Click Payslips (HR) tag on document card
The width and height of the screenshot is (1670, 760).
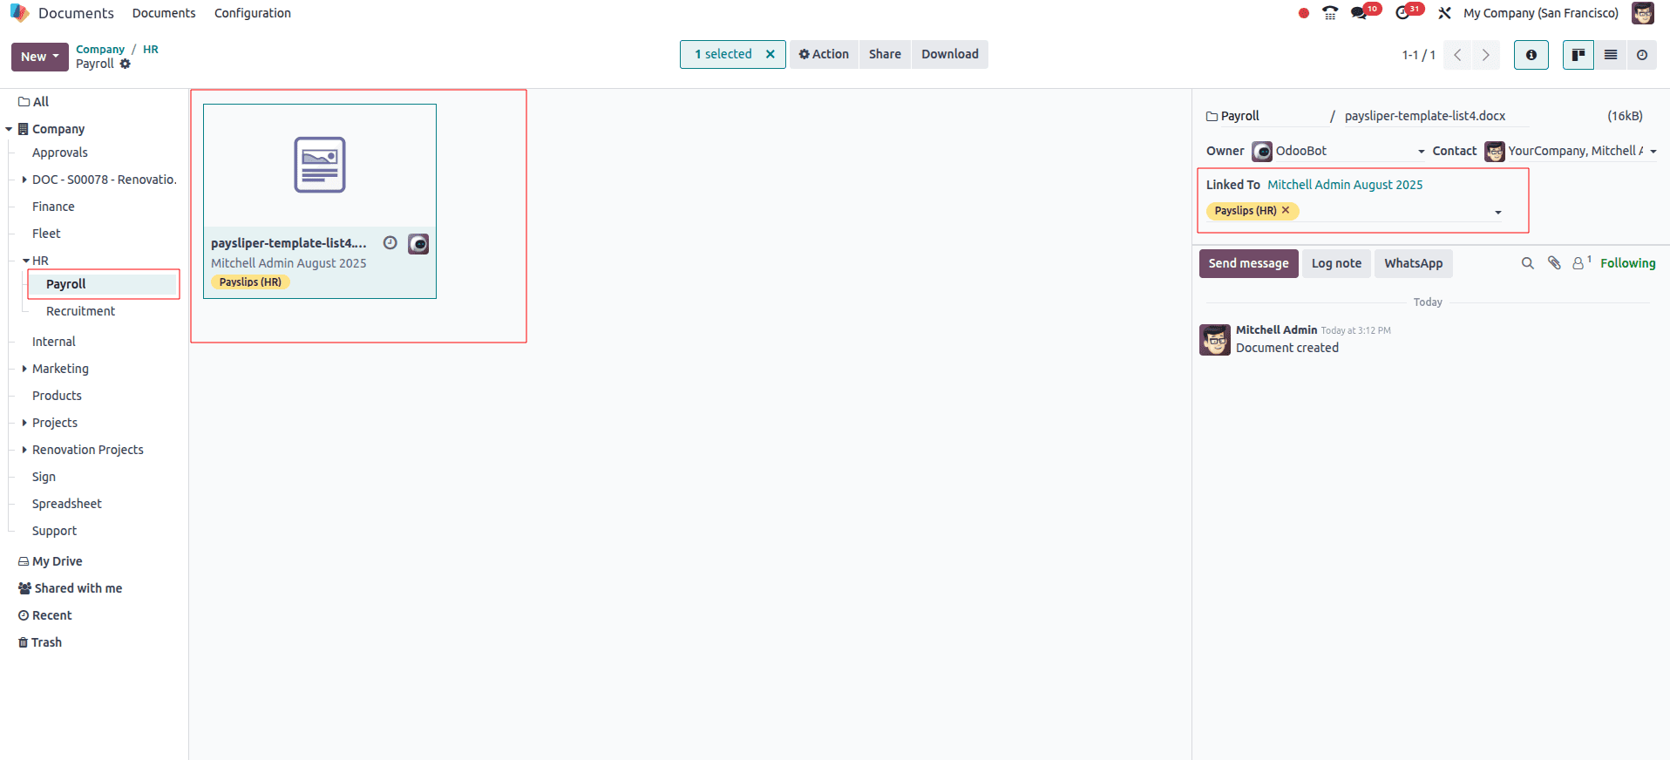tap(250, 282)
